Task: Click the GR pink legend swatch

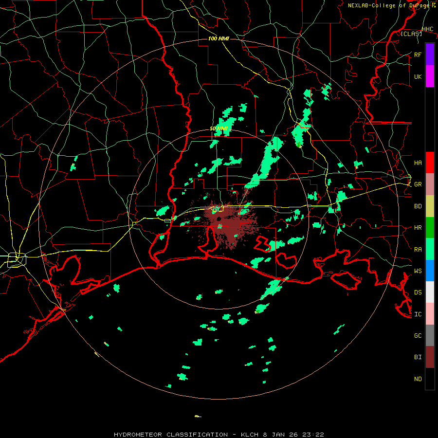Action: pos(430,184)
